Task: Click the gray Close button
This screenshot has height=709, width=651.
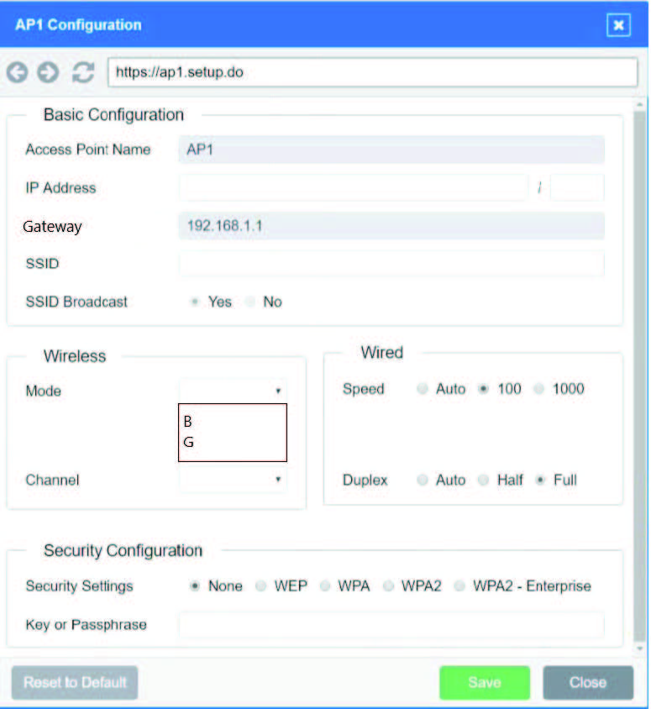Action: [x=588, y=682]
